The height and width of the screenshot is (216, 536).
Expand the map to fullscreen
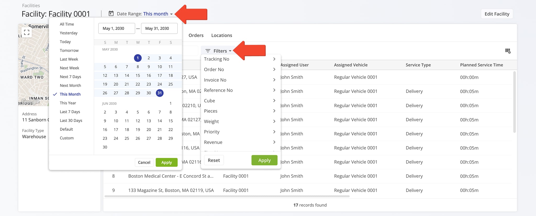[26, 32]
